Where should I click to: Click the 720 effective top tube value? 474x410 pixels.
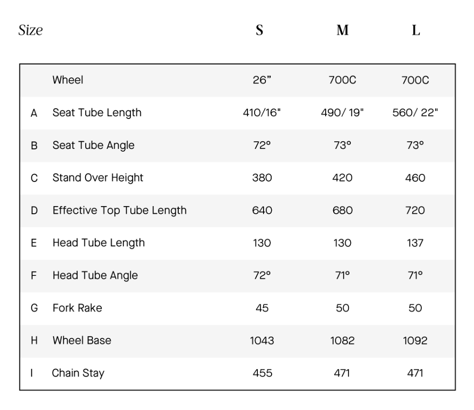(415, 210)
